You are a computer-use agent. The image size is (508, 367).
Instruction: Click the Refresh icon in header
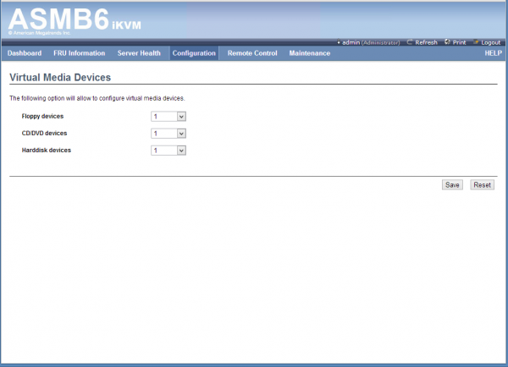[x=410, y=42]
